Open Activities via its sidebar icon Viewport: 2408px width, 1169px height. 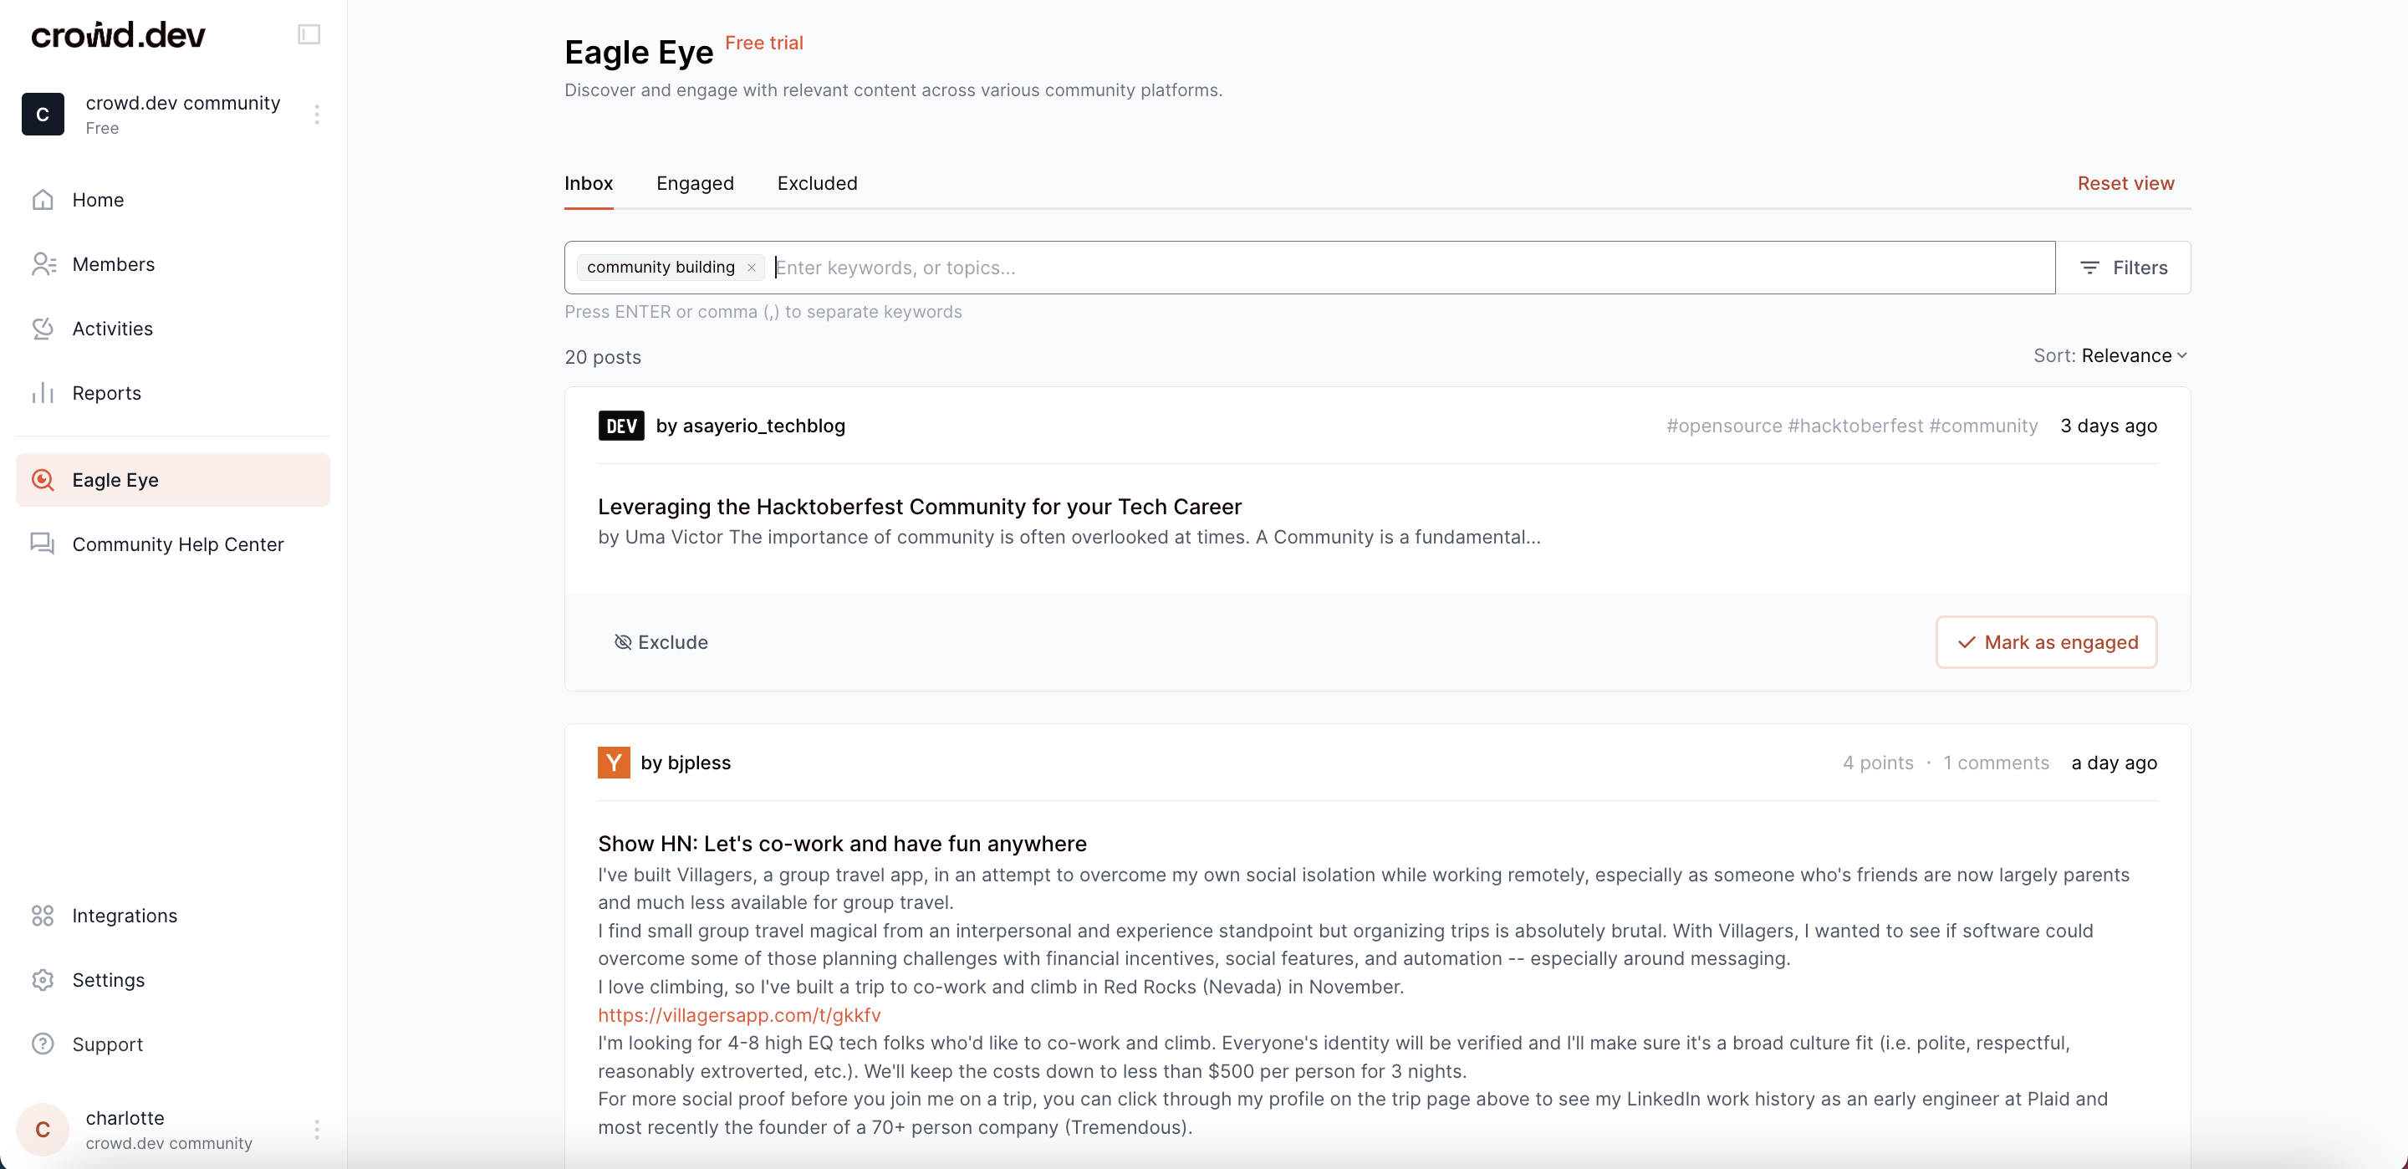43,329
